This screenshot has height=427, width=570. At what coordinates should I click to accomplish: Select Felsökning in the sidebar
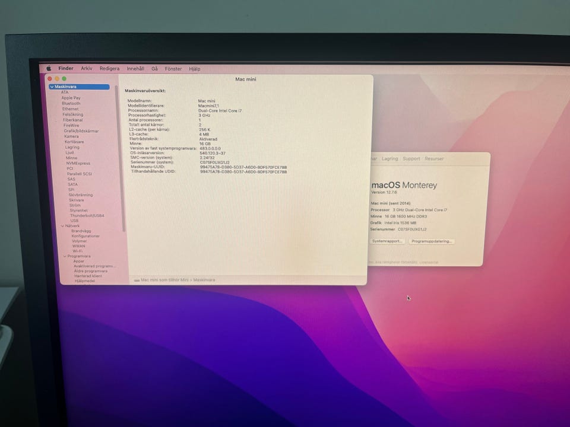(72, 114)
